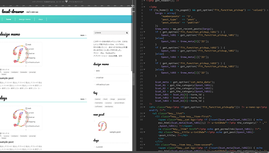Go to the days navigation tab

point(40,19)
